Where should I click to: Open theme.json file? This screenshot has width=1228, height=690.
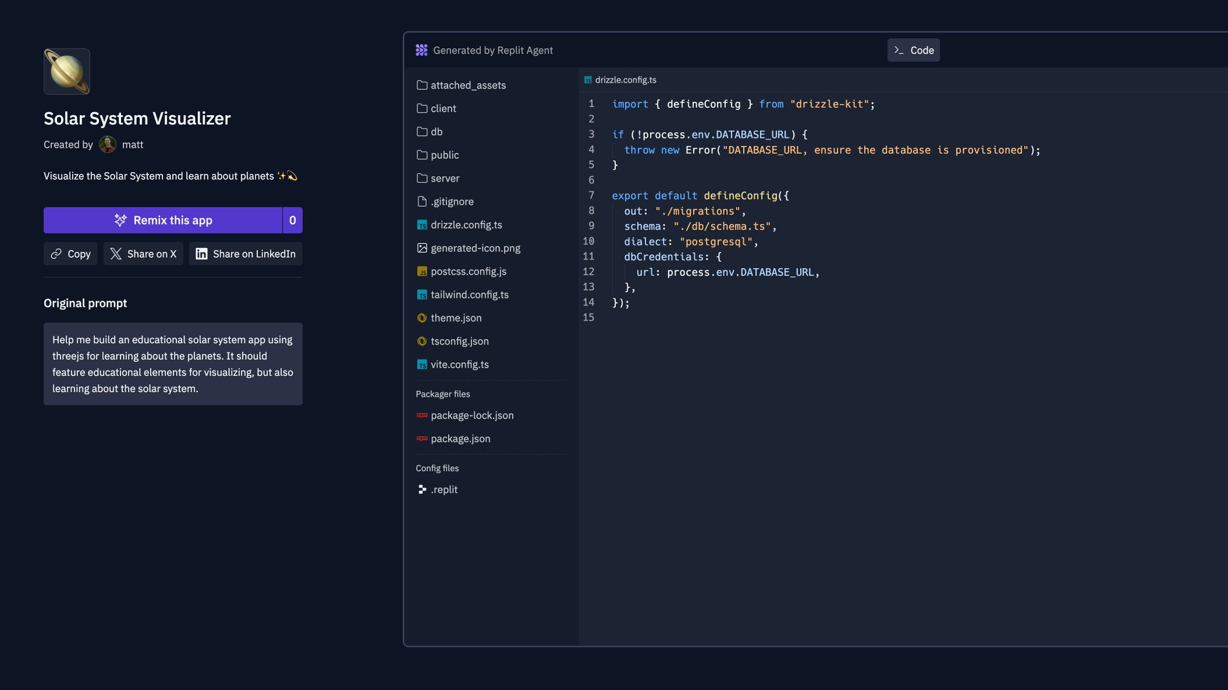449,318
